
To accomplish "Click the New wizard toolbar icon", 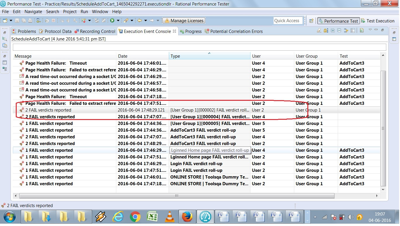I will [5, 21].
